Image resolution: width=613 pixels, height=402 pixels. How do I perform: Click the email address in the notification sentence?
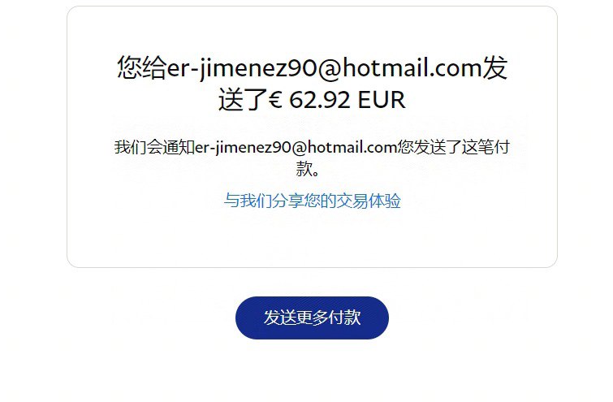(296, 148)
